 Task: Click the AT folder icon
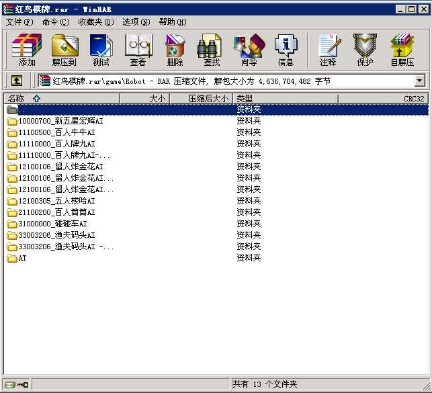(x=12, y=259)
